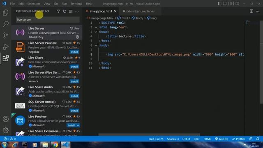Image resolution: width=263 pixels, height=148 pixels.
Task: Open the Live Server manage gear
Action: click(x=77, y=37)
